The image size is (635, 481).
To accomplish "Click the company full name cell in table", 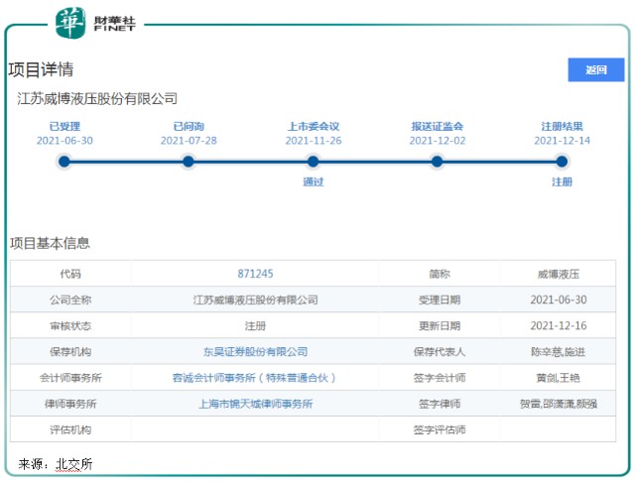I will [x=255, y=300].
